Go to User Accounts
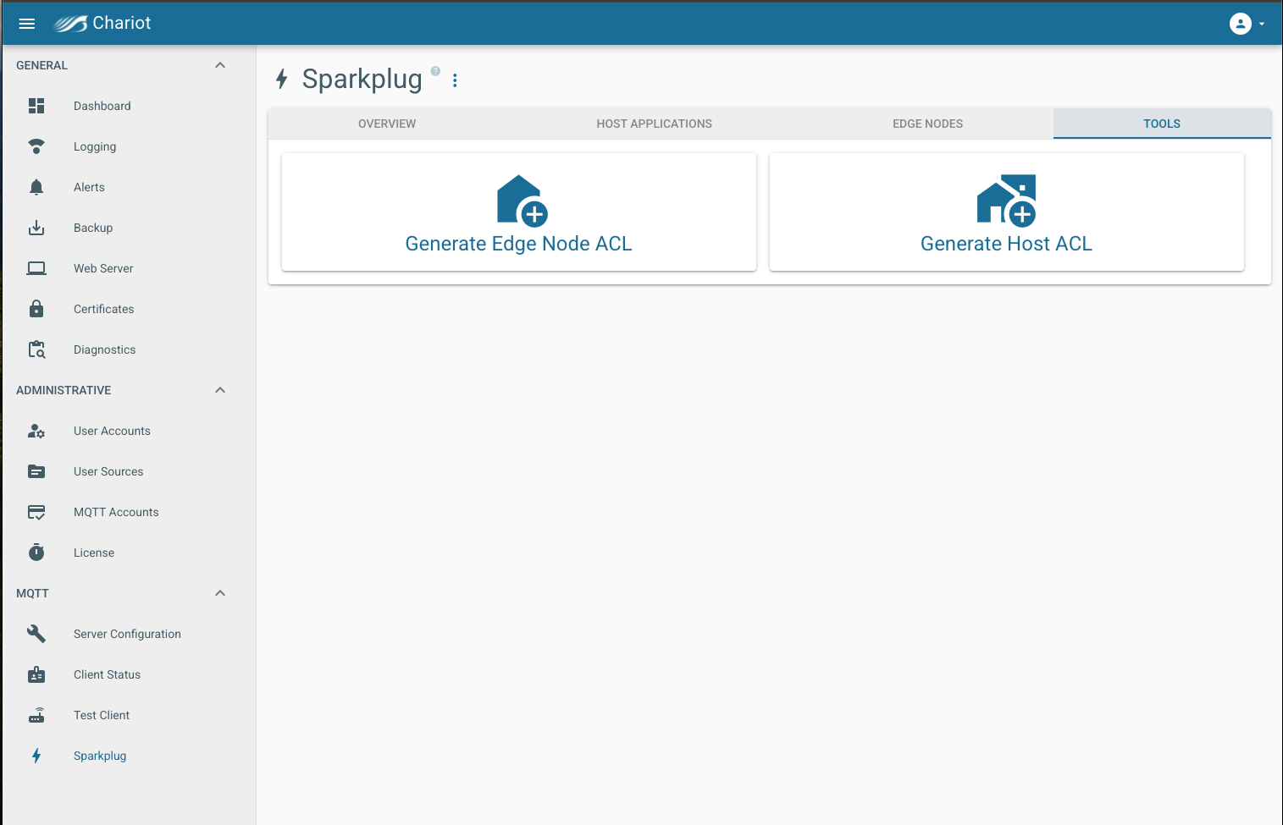The image size is (1283, 825). point(112,431)
